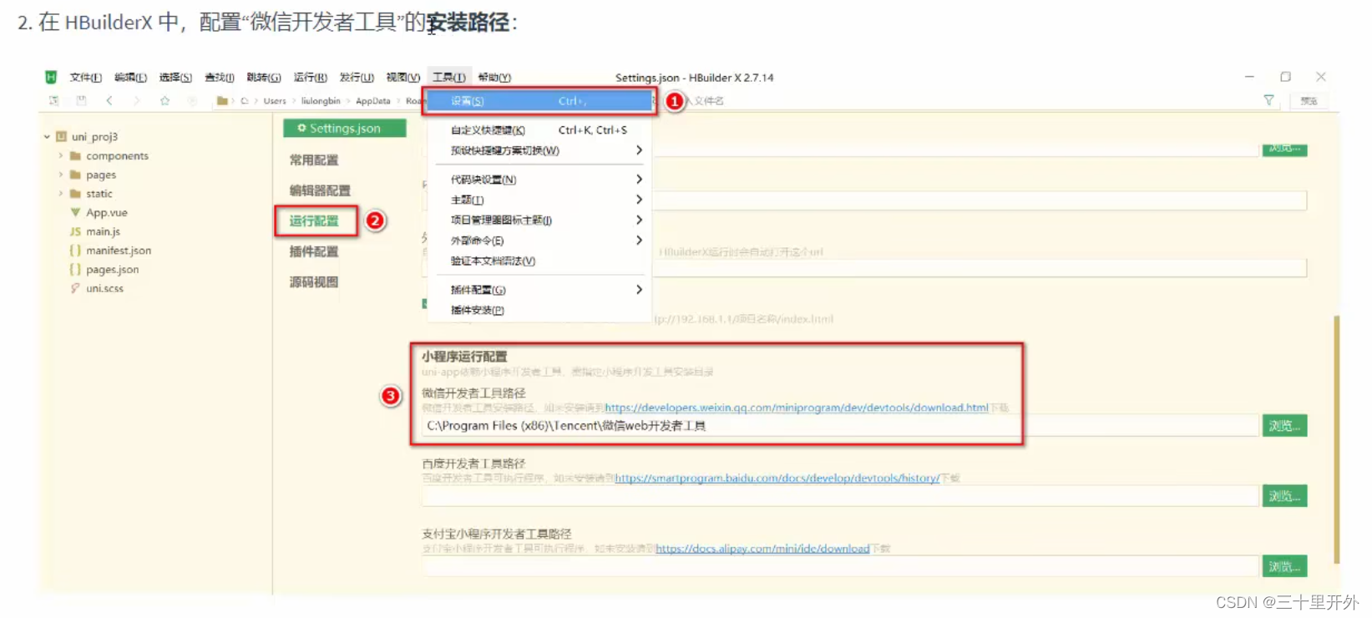The image size is (1372, 618).
Task: Click the settings panel vertical scrollbar
Action: (1336, 440)
